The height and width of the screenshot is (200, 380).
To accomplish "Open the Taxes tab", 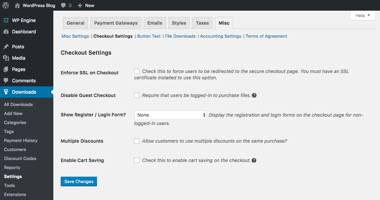I will coord(202,23).
